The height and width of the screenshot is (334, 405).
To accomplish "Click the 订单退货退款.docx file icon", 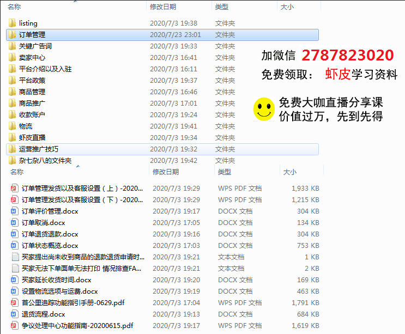I will tap(15, 234).
